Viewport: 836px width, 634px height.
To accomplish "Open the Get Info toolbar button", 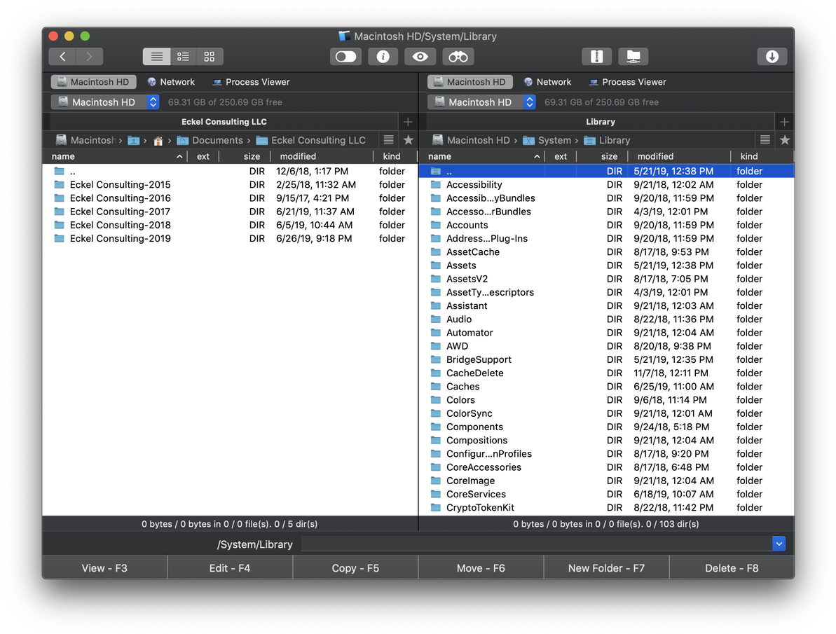I will (x=383, y=57).
